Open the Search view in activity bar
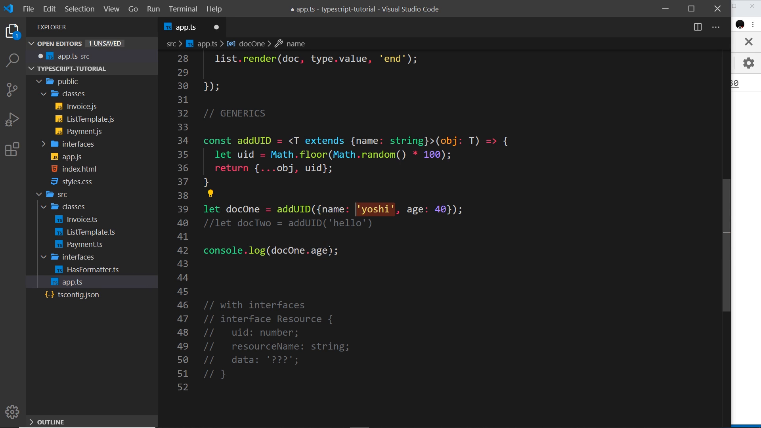The height and width of the screenshot is (428, 761). (x=12, y=60)
